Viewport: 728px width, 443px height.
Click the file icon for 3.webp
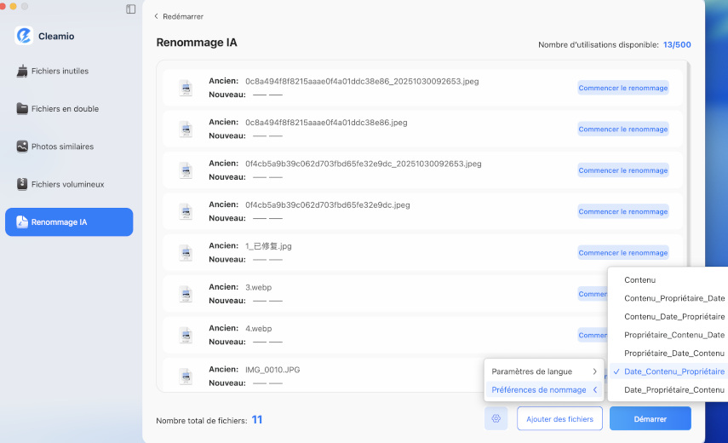tap(186, 294)
